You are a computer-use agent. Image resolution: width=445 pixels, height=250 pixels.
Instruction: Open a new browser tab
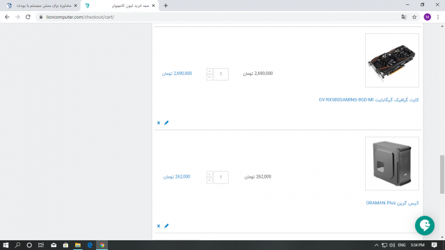click(x=165, y=6)
